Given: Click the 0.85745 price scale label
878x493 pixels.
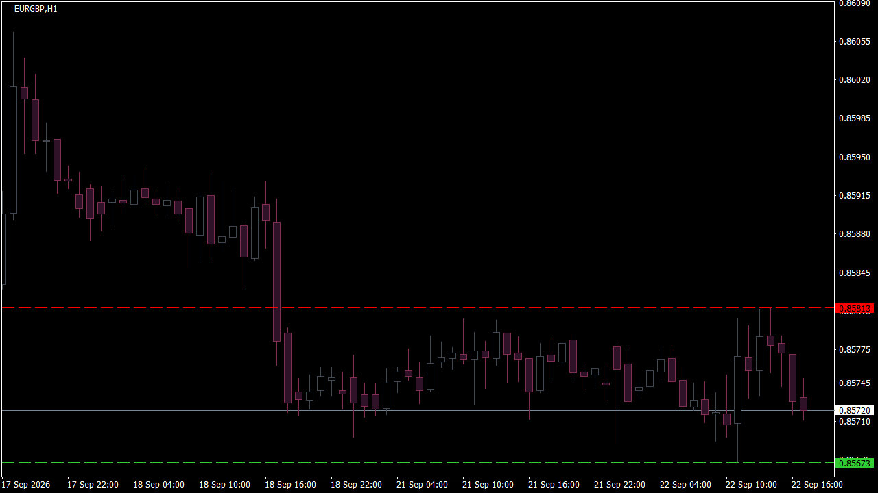Looking at the screenshot, I should 855,383.
